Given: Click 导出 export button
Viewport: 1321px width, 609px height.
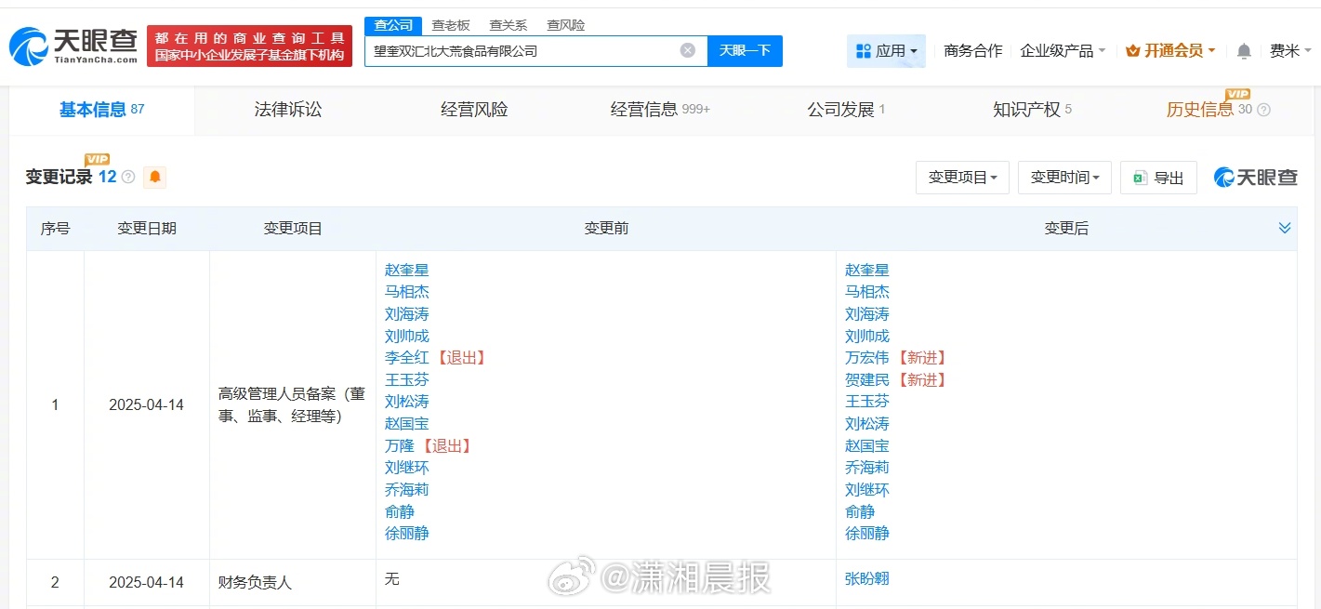Looking at the screenshot, I should 1158,177.
